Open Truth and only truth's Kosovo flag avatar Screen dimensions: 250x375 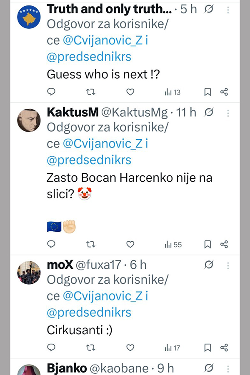tap(28, 18)
